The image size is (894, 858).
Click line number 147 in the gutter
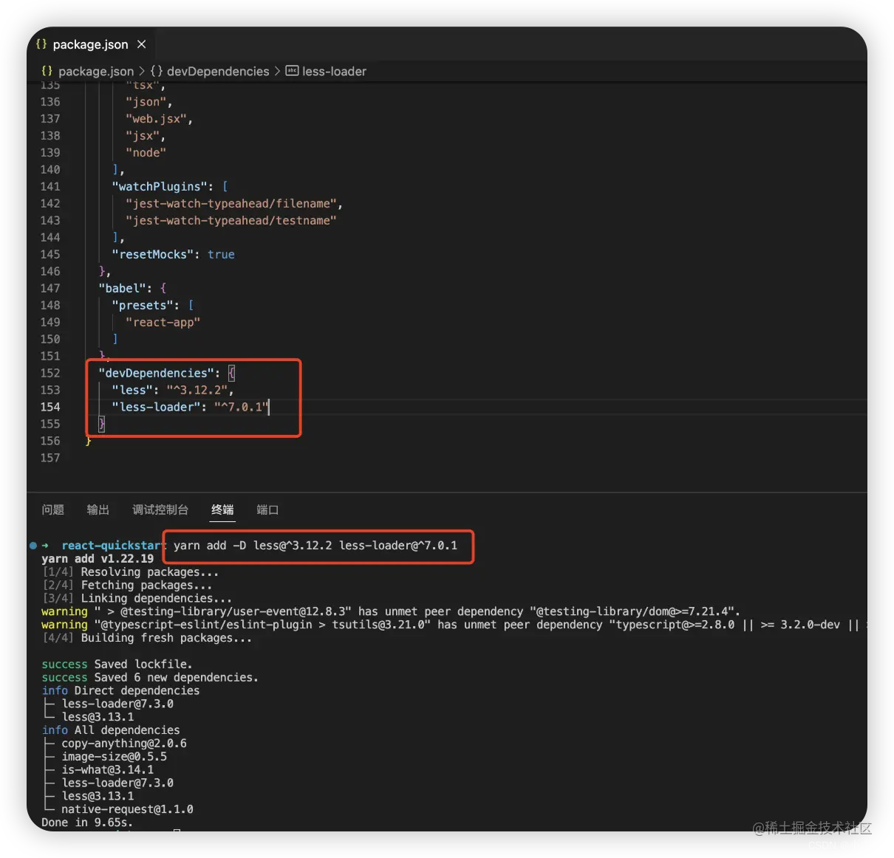(50, 288)
